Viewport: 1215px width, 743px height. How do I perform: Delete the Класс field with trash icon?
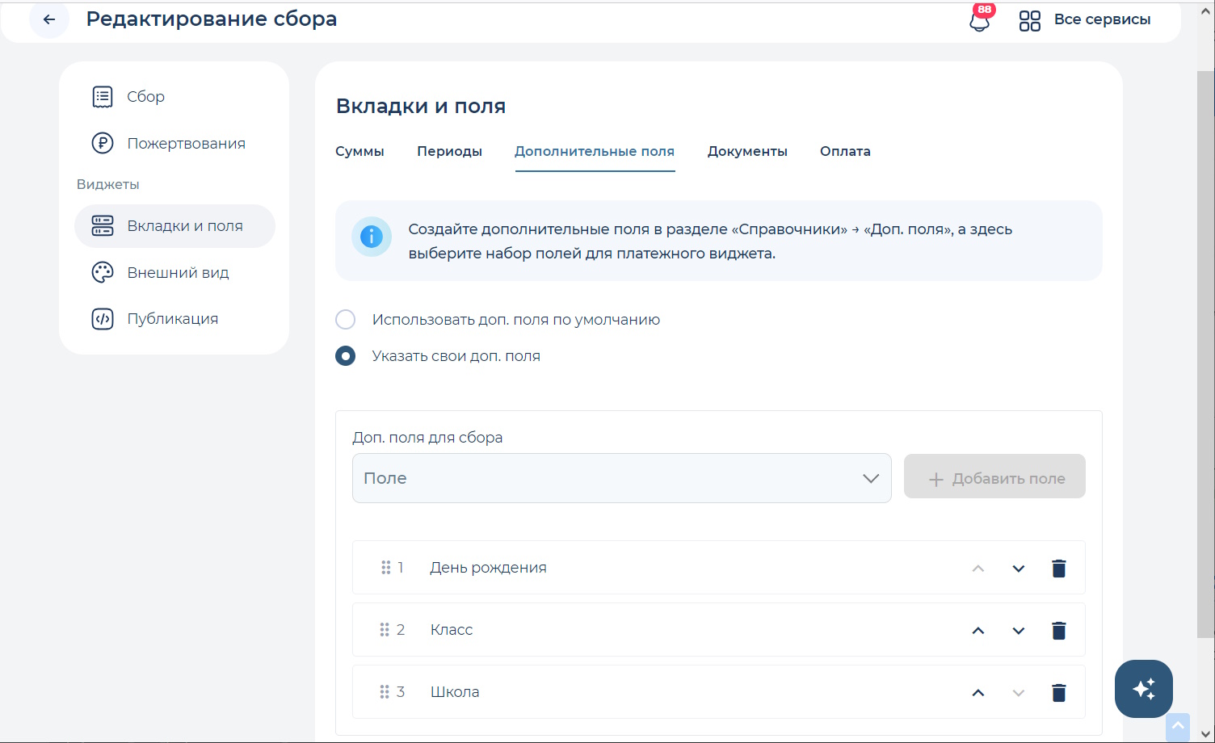click(x=1058, y=631)
